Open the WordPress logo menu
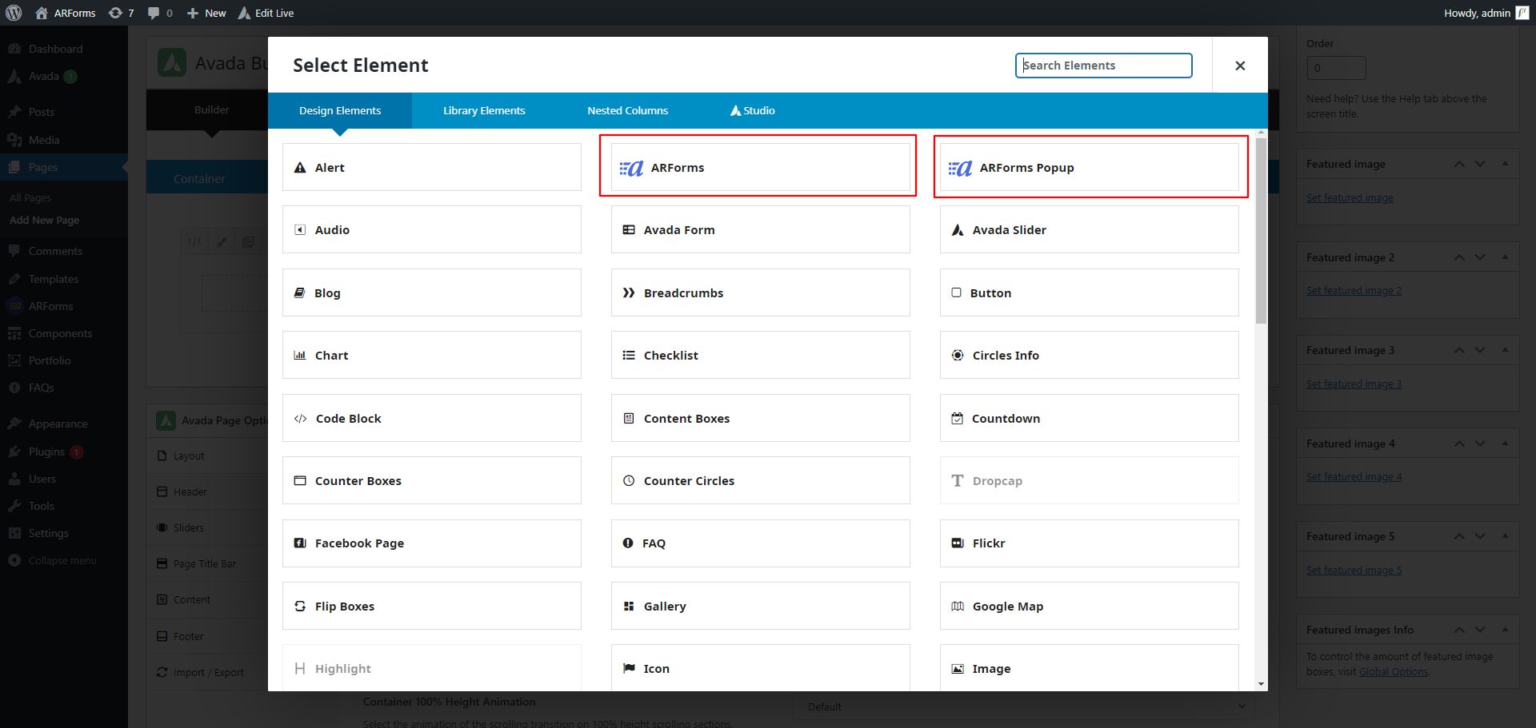The image size is (1536, 728). coord(14,13)
